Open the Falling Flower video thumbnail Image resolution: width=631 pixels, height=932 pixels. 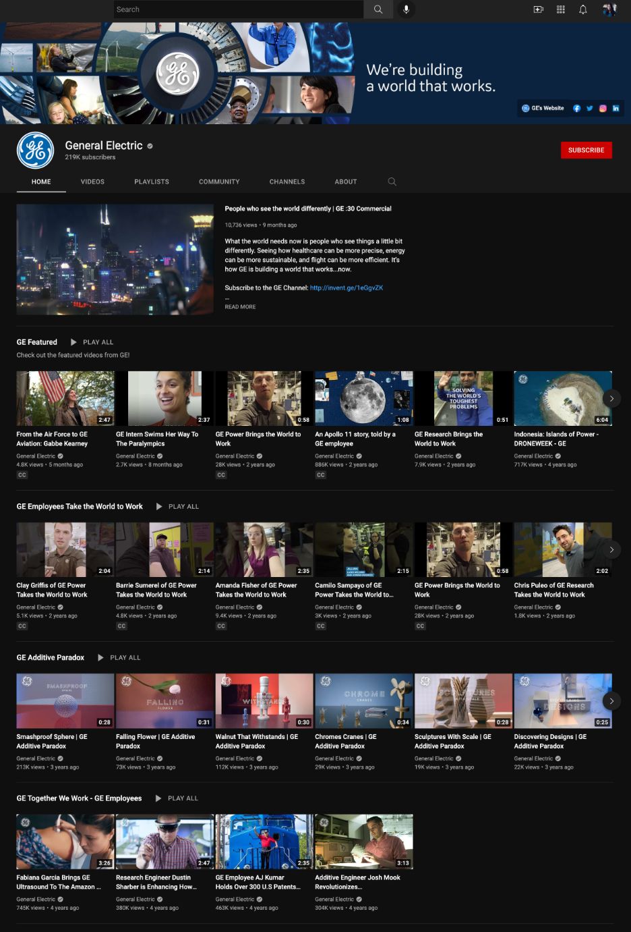[x=164, y=701]
